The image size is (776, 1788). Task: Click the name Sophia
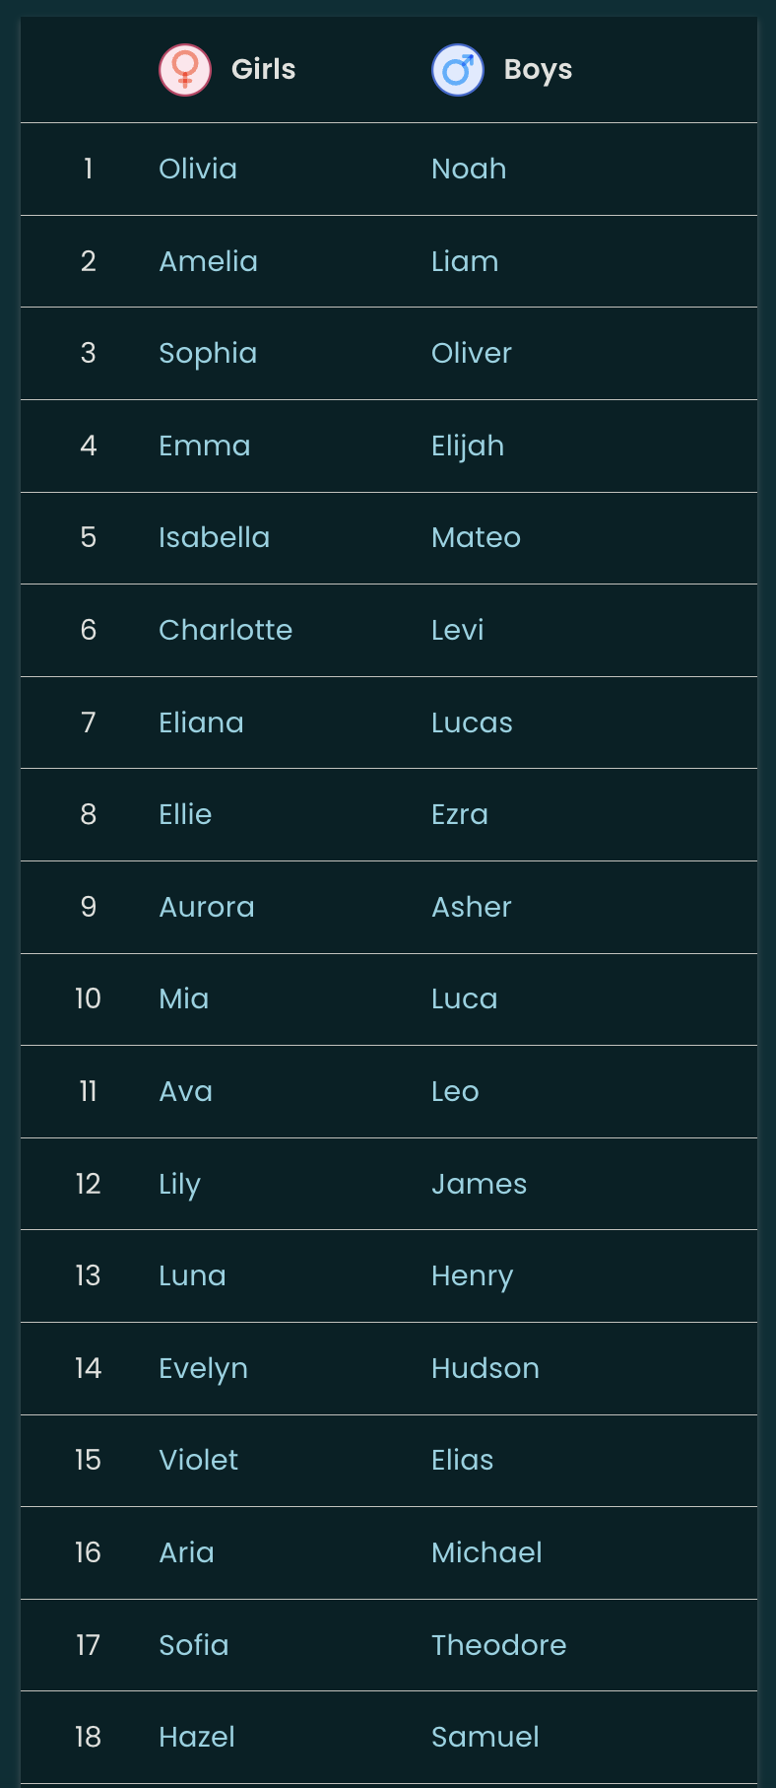[208, 354]
